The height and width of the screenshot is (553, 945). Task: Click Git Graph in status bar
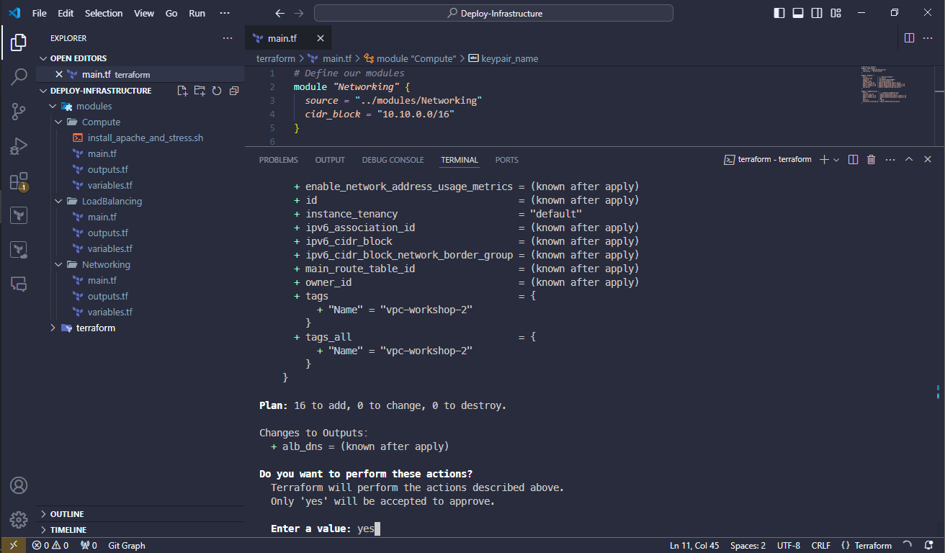[x=127, y=546]
